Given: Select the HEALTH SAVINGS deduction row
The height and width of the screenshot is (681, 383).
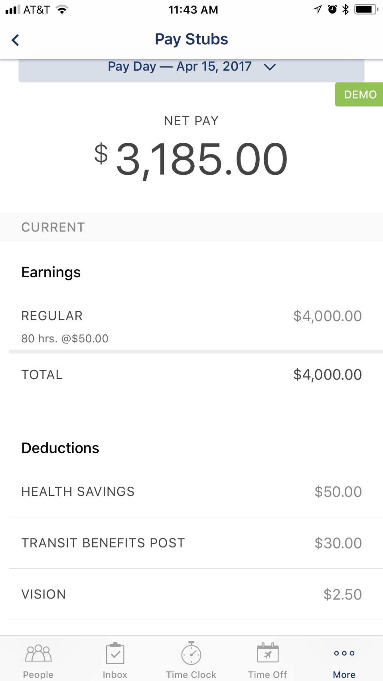Looking at the screenshot, I should coord(191,492).
